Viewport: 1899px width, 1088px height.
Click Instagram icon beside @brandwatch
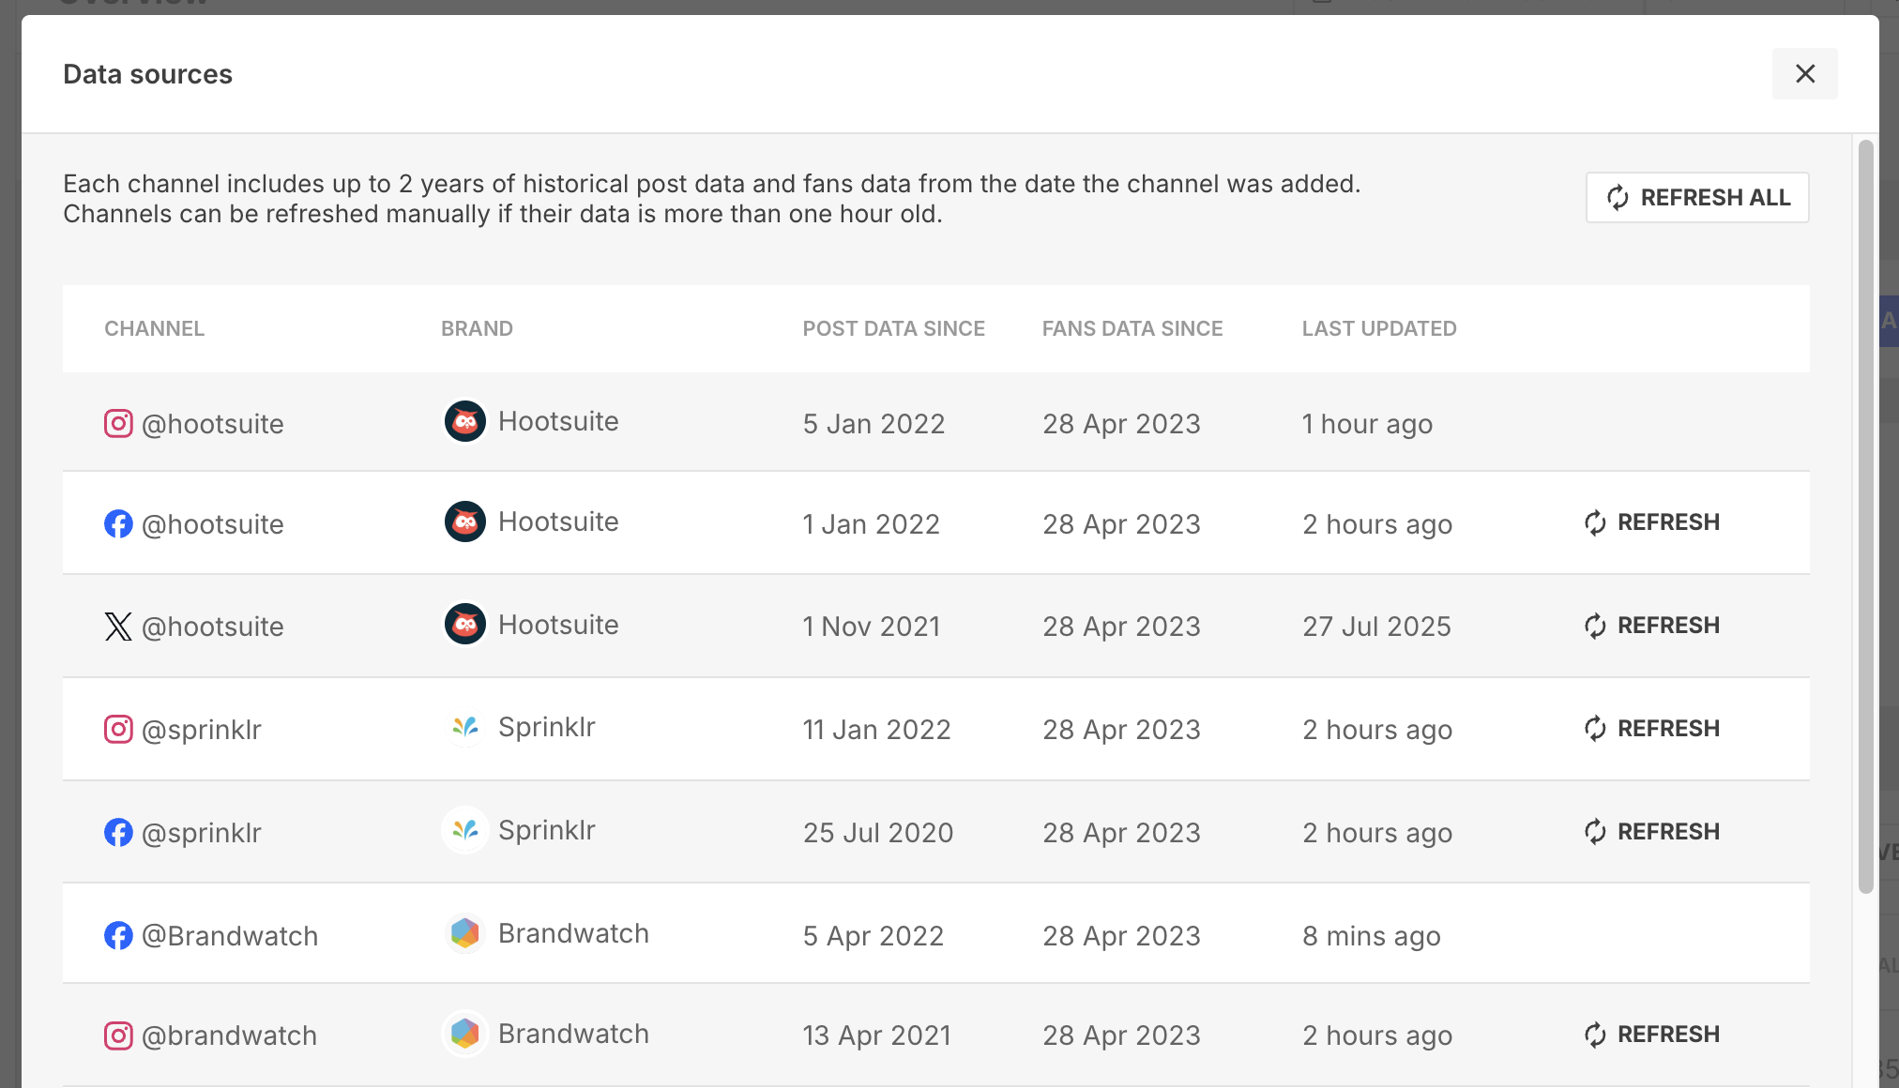point(118,1035)
